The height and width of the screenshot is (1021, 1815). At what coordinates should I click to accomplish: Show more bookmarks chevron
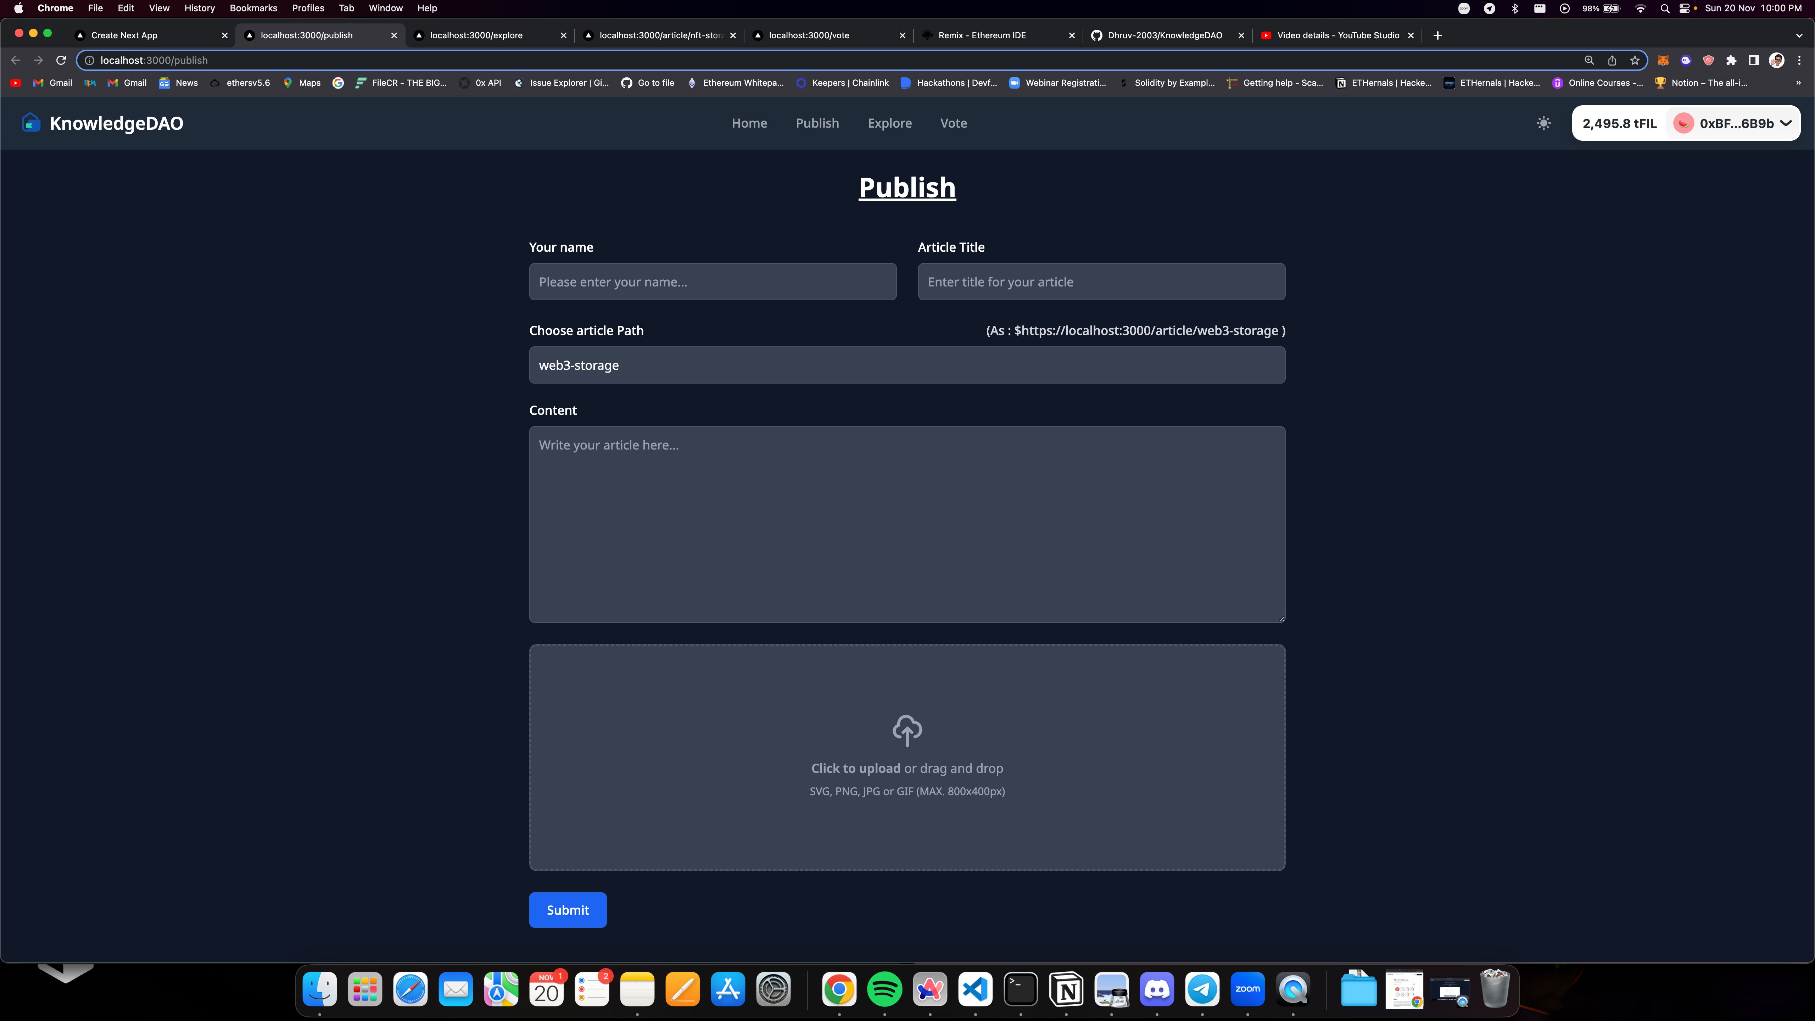click(x=1798, y=83)
